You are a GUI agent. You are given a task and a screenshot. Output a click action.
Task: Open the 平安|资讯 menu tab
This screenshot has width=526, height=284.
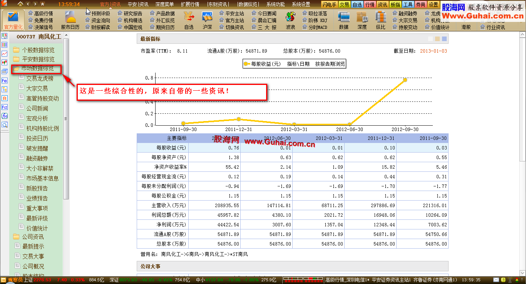[x=138, y=5]
